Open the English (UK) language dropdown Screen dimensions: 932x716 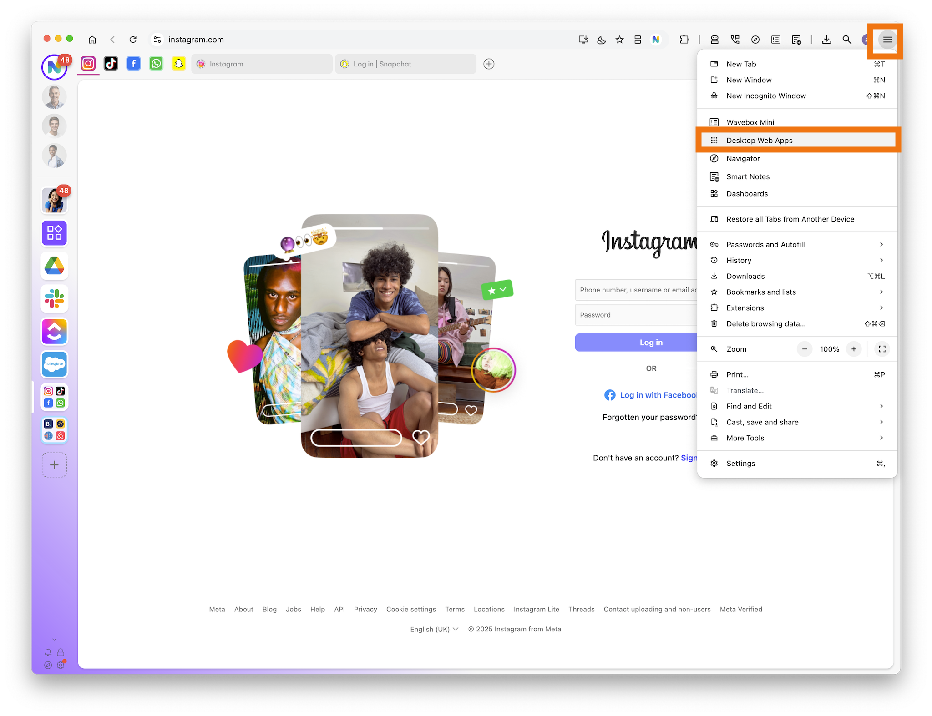434,629
